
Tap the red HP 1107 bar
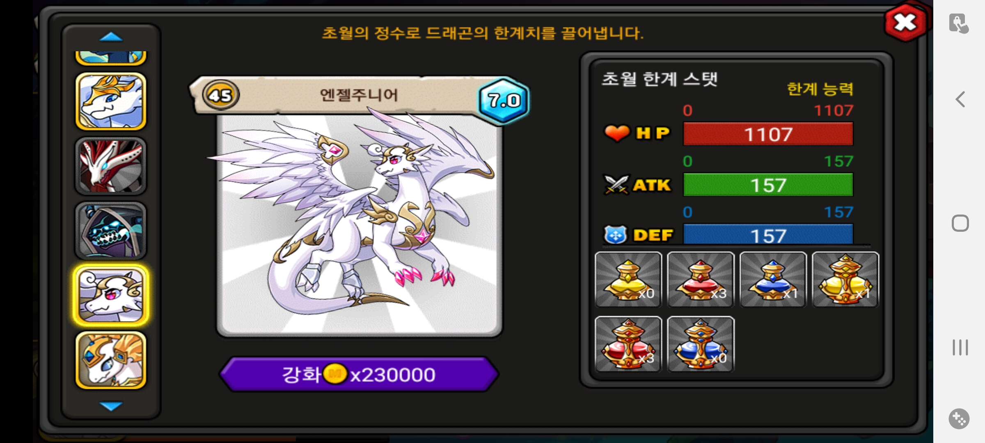point(768,134)
